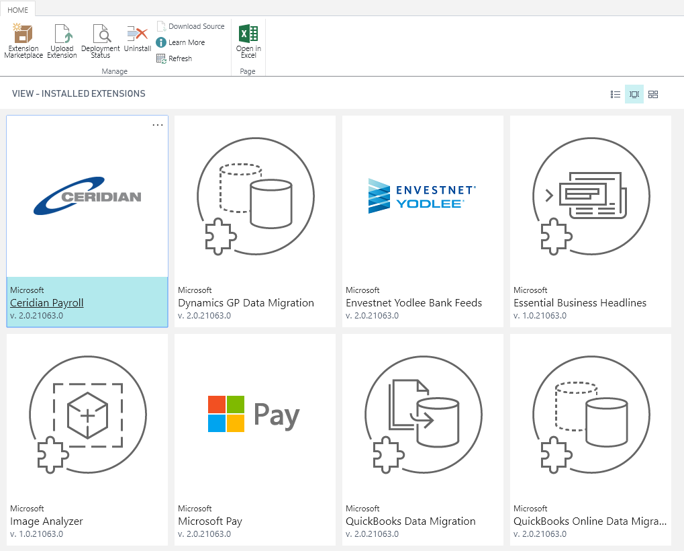Select the QuickBooks Online Data Migration icon

pos(591,415)
